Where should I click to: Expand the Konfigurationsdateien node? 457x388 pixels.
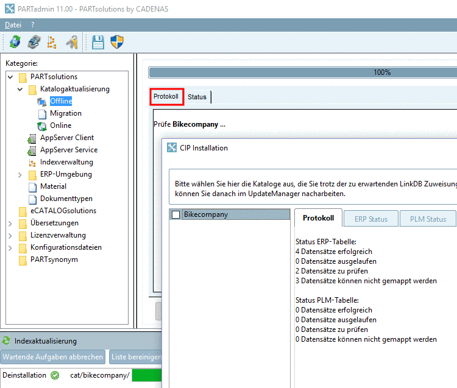[10, 248]
